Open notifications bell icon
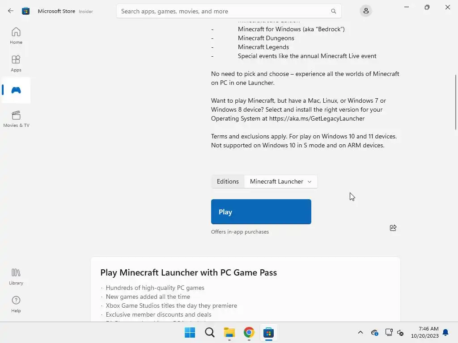 pos(445,332)
